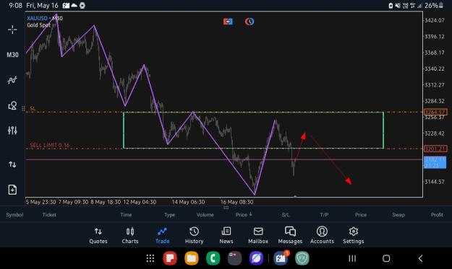The image size is (452, 269).
Task: Select the crosshair cursor tool
Action: [x=12, y=30]
